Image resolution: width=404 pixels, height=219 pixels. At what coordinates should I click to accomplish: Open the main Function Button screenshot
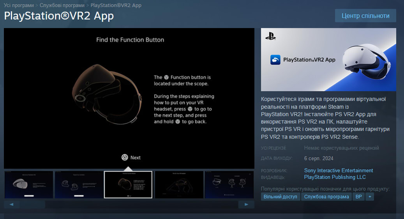coord(129,99)
